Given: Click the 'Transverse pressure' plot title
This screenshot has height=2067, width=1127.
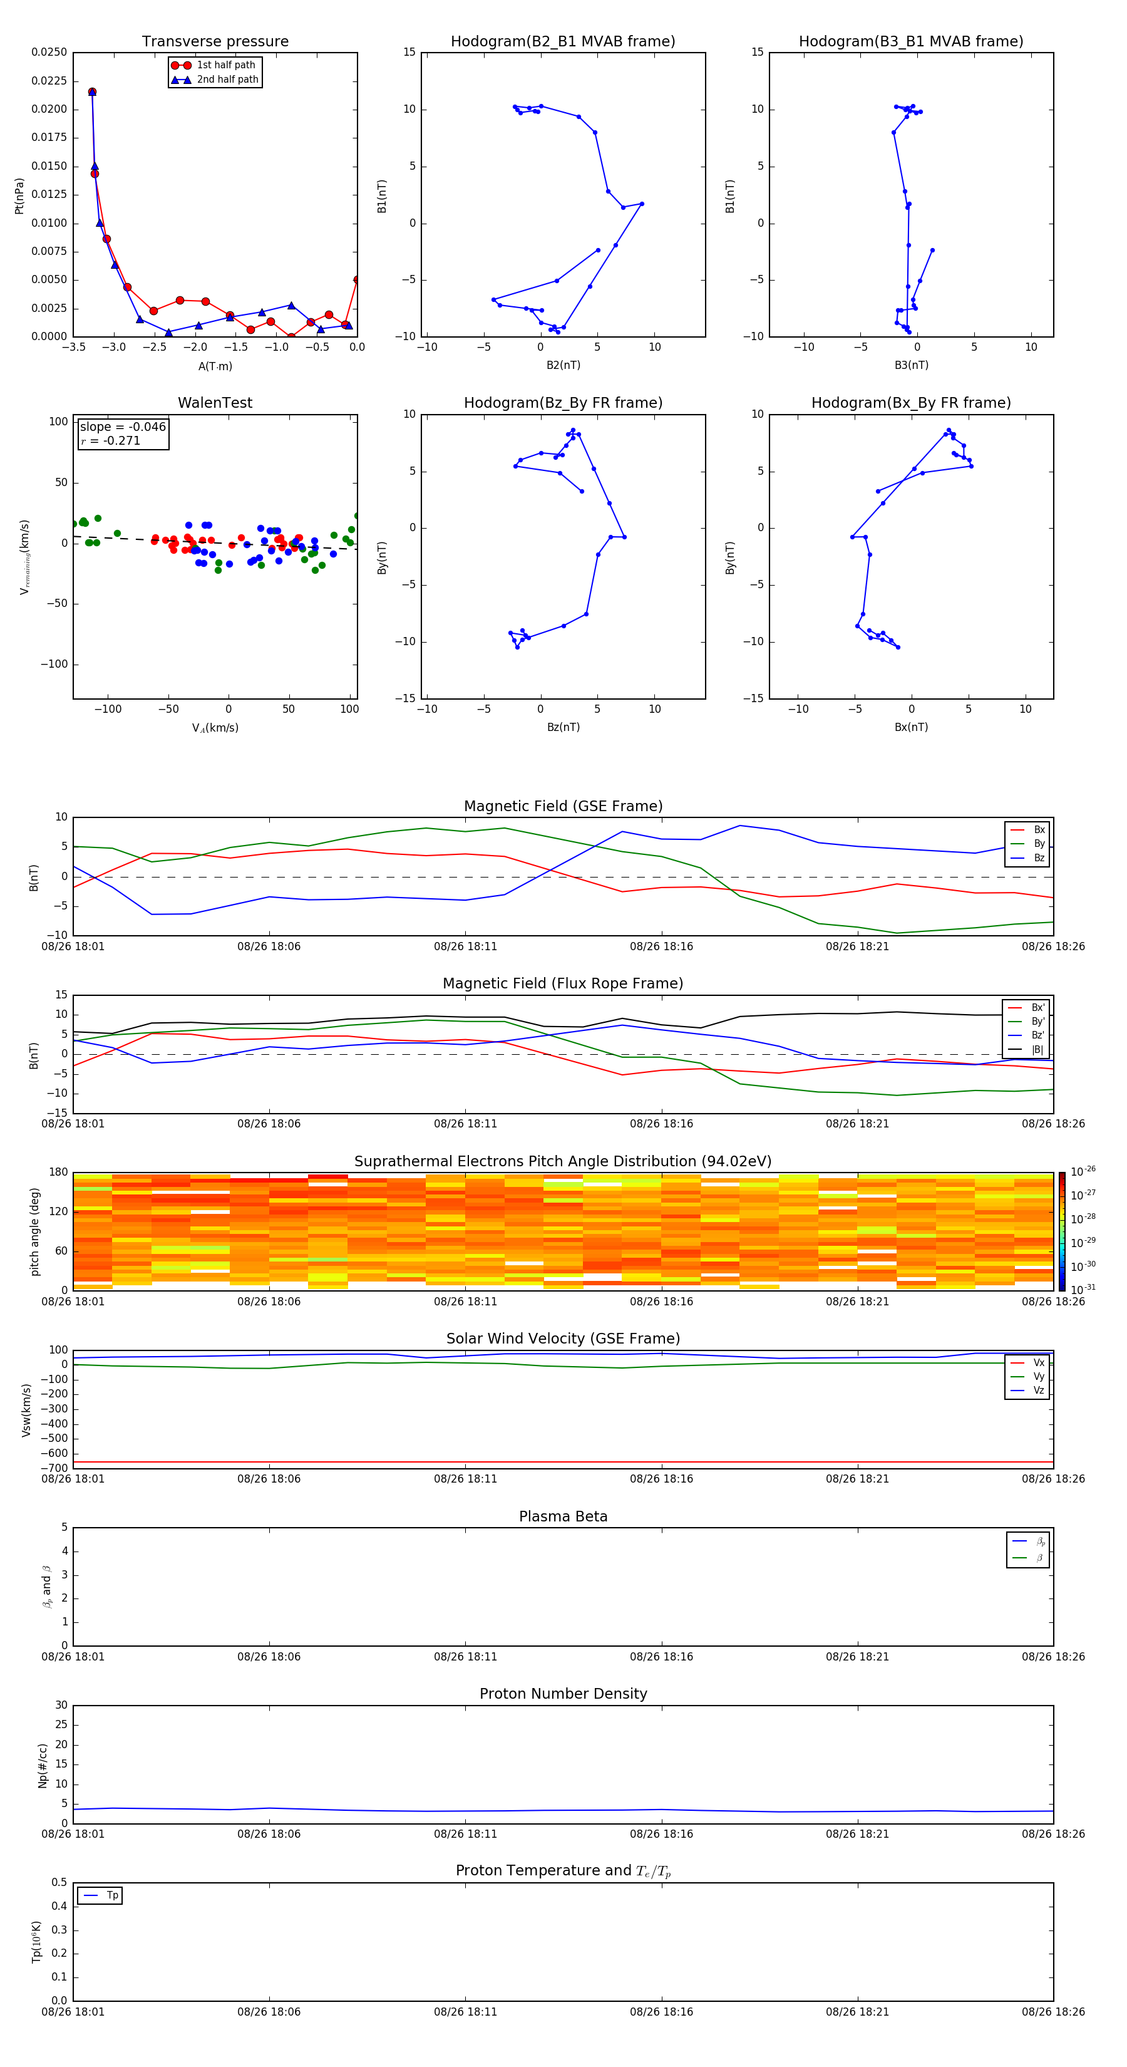Looking at the screenshot, I should tap(215, 42).
